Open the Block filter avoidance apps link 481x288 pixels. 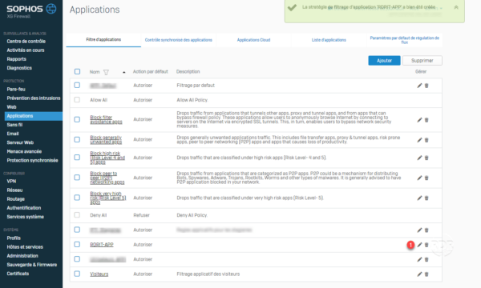click(106, 120)
